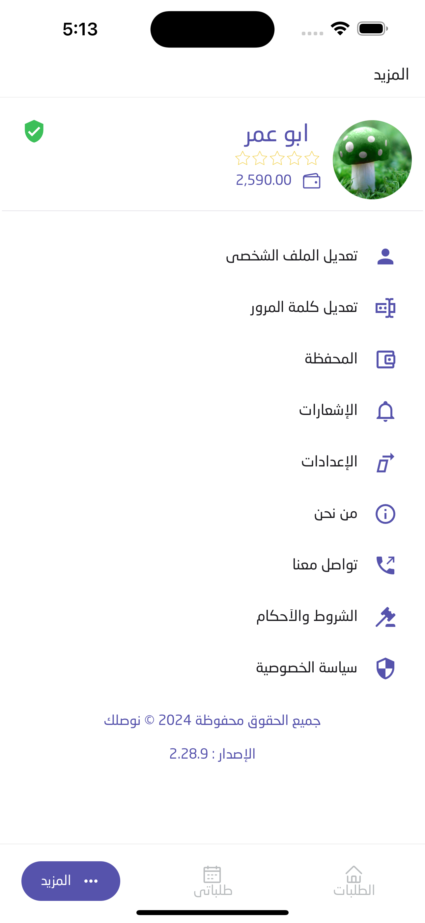Tap the privacy shield icon
The width and height of the screenshot is (425, 923).
point(385,668)
